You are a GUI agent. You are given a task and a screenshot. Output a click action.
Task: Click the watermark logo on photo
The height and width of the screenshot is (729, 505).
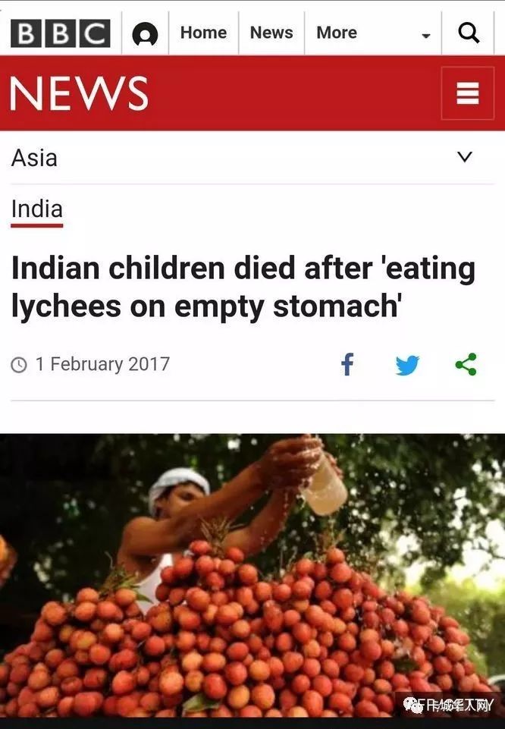(x=448, y=705)
